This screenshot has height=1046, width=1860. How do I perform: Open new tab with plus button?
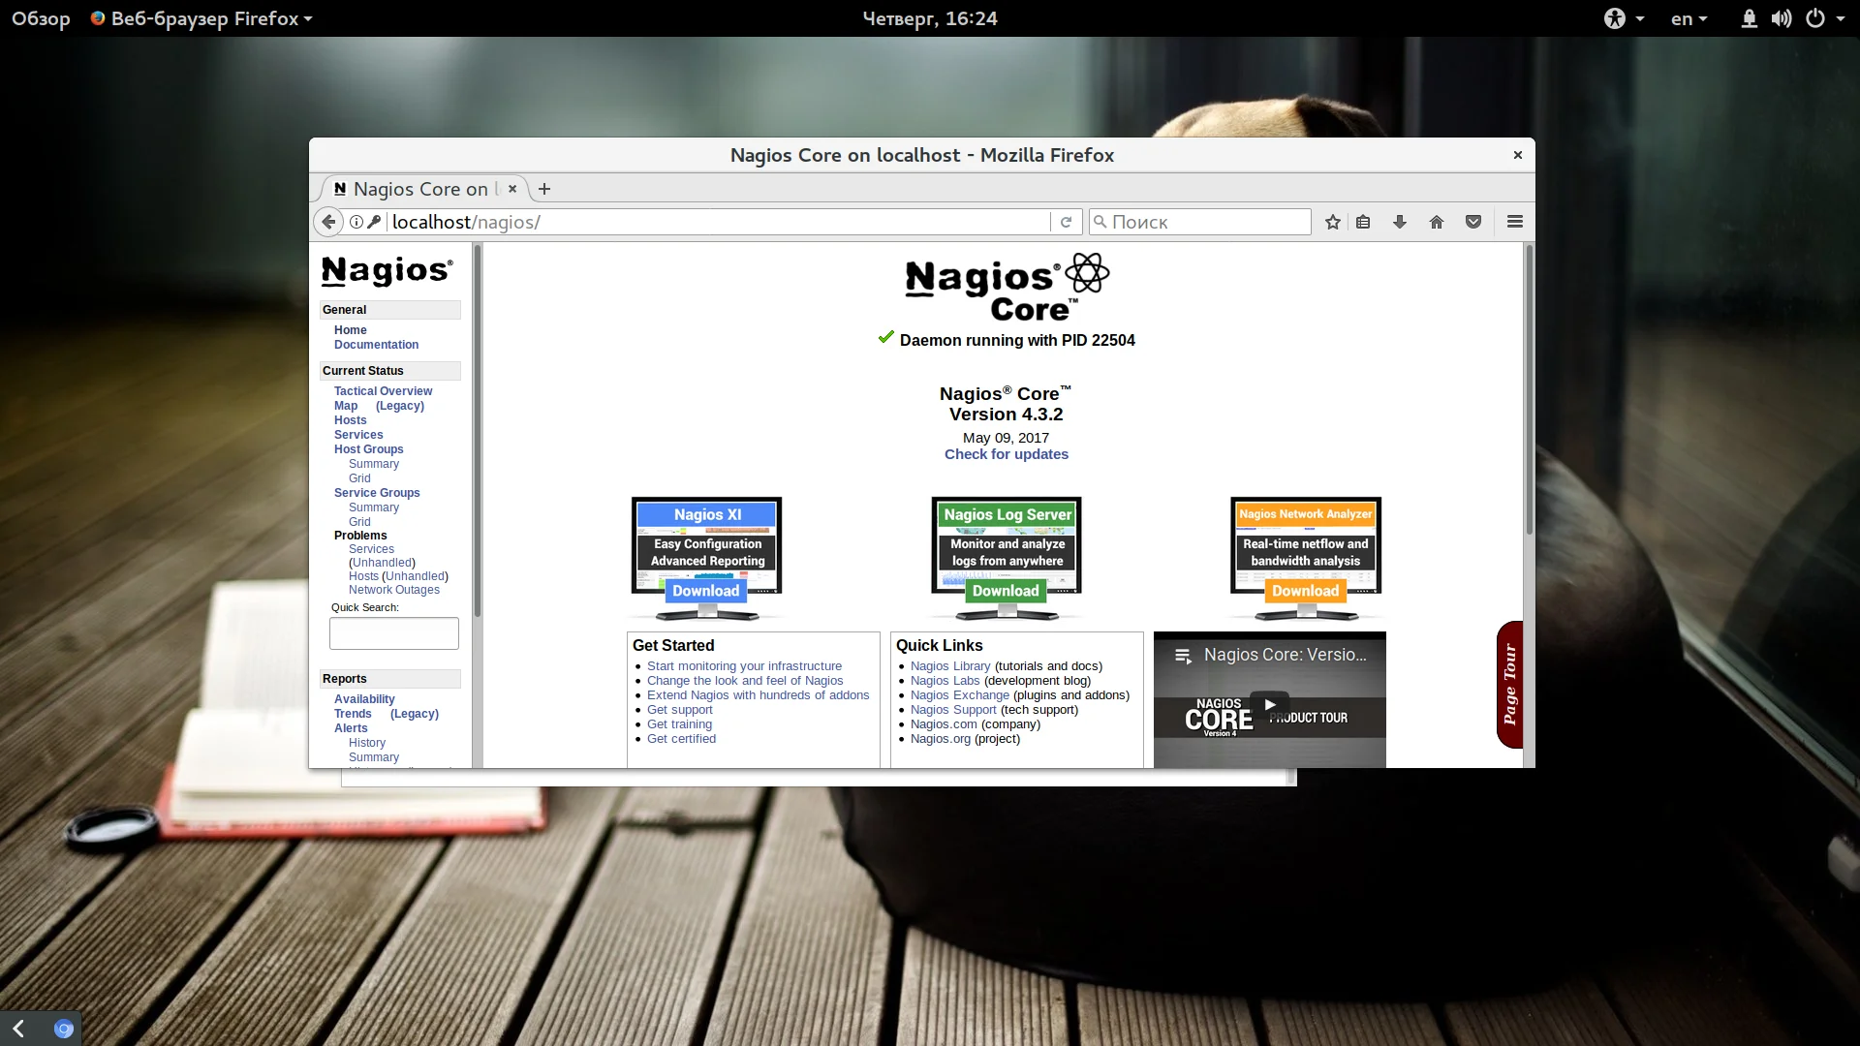[x=544, y=189]
